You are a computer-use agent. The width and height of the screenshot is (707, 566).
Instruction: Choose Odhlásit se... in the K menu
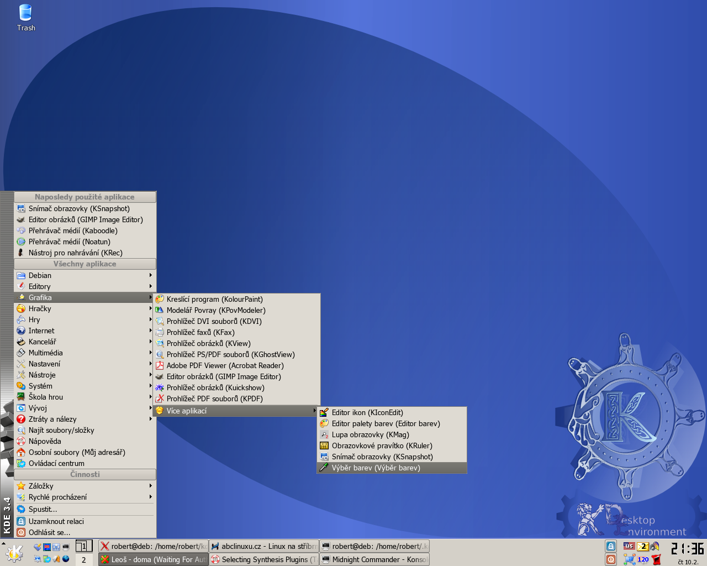point(85,532)
